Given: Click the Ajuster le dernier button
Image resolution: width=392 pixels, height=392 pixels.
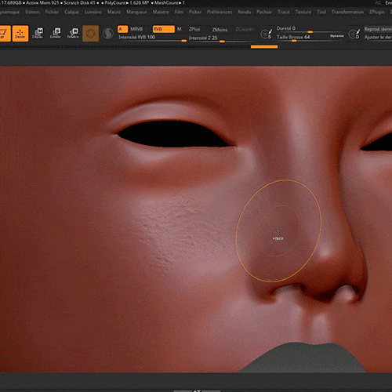Looking at the screenshot, I should [378, 38].
